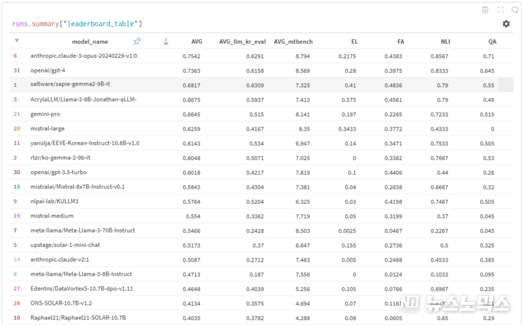522x325 pixels.
Task: Click AVG value 0.4035 in Raphael21 row
Action: tap(191, 318)
